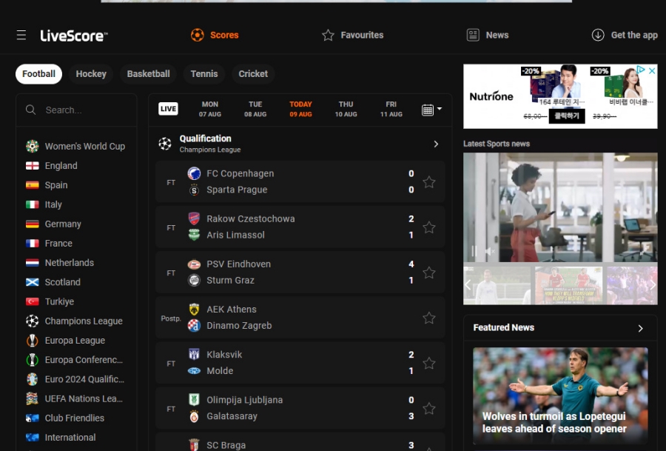
Task: Click the Champions League ball icon beside Qualification
Action: 165,144
